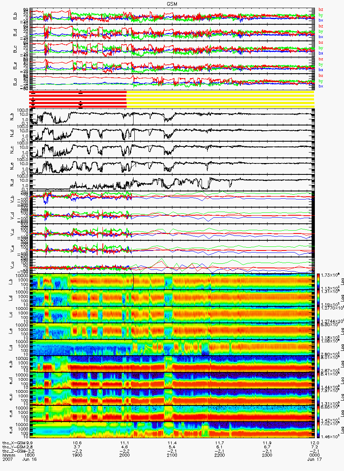Select the B_c panel axis label

[x=15, y=49]
